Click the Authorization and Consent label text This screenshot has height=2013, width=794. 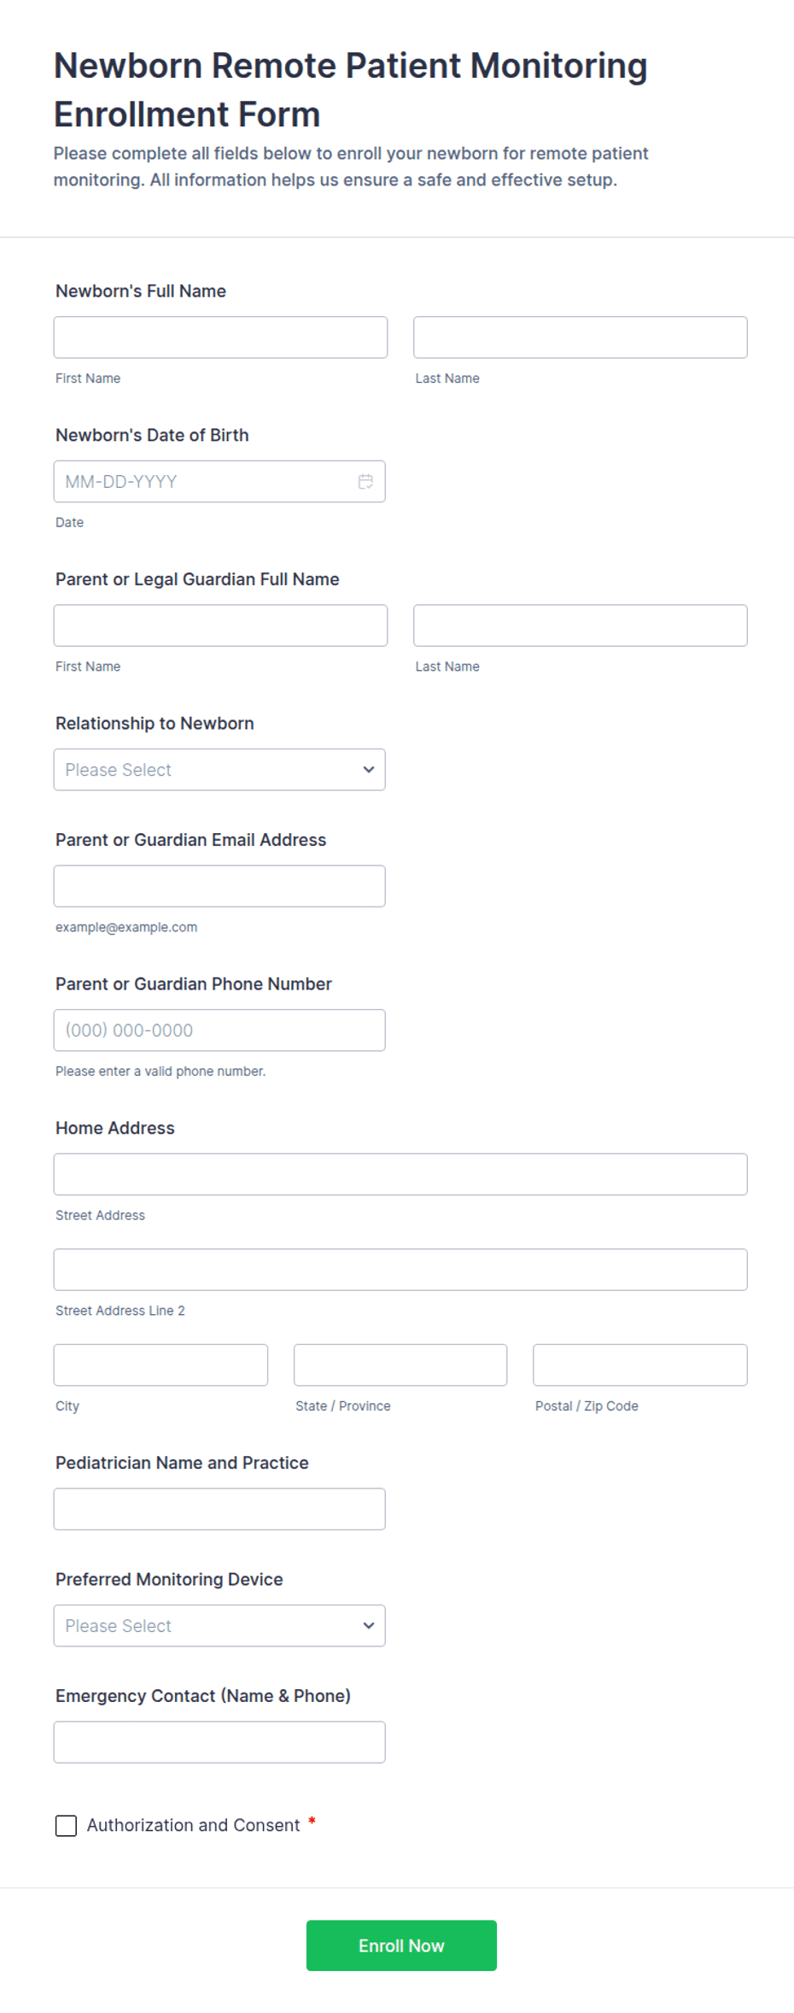click(x=193, y=1826)
